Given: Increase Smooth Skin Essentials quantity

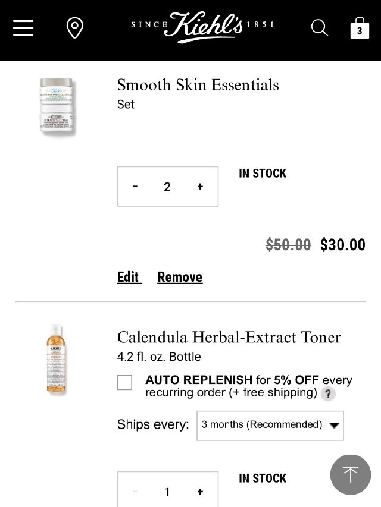Looking at the screenshot, I should [200, 187].
